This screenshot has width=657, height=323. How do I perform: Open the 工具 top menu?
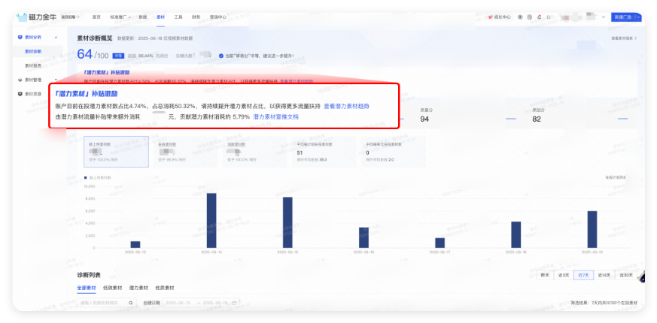pos(178,17)
